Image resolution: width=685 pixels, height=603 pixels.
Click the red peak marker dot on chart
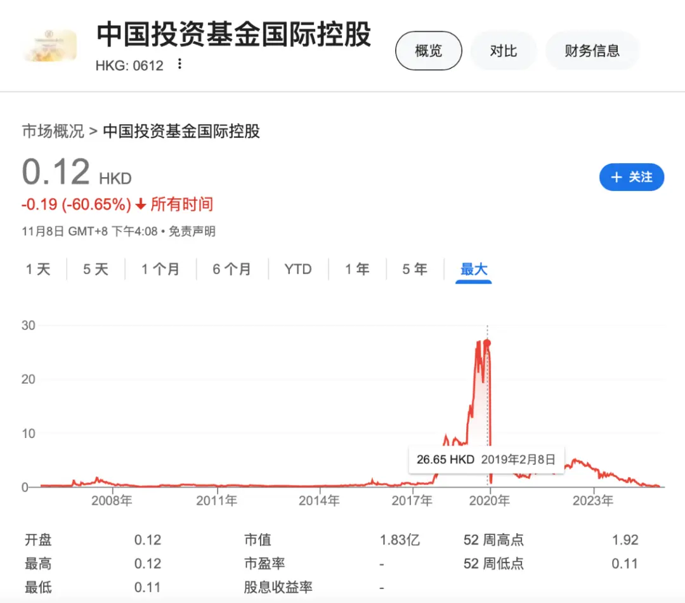(487, 343)
